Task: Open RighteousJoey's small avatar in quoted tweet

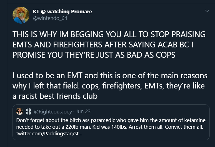Action: [20, 111]
